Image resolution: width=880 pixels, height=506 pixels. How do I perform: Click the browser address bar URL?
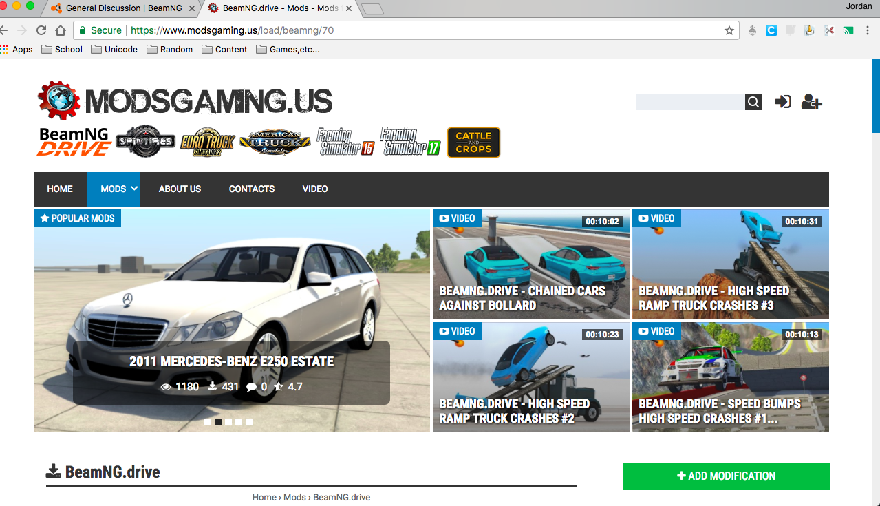232,30
